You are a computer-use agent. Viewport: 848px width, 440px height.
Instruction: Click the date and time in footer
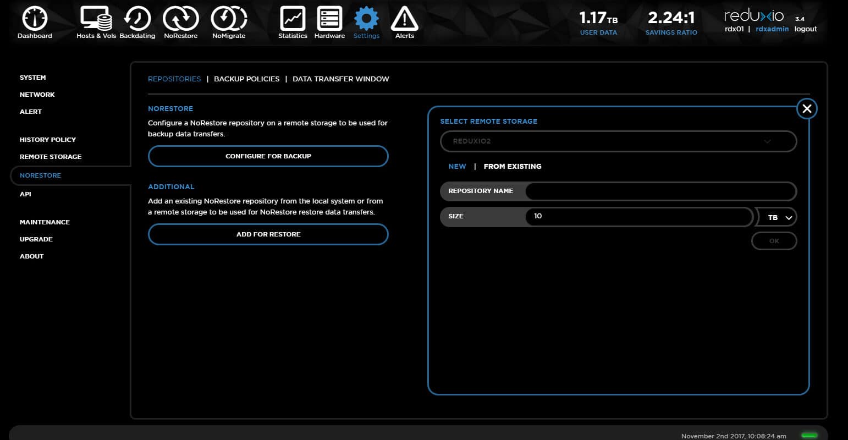point(734,436)
